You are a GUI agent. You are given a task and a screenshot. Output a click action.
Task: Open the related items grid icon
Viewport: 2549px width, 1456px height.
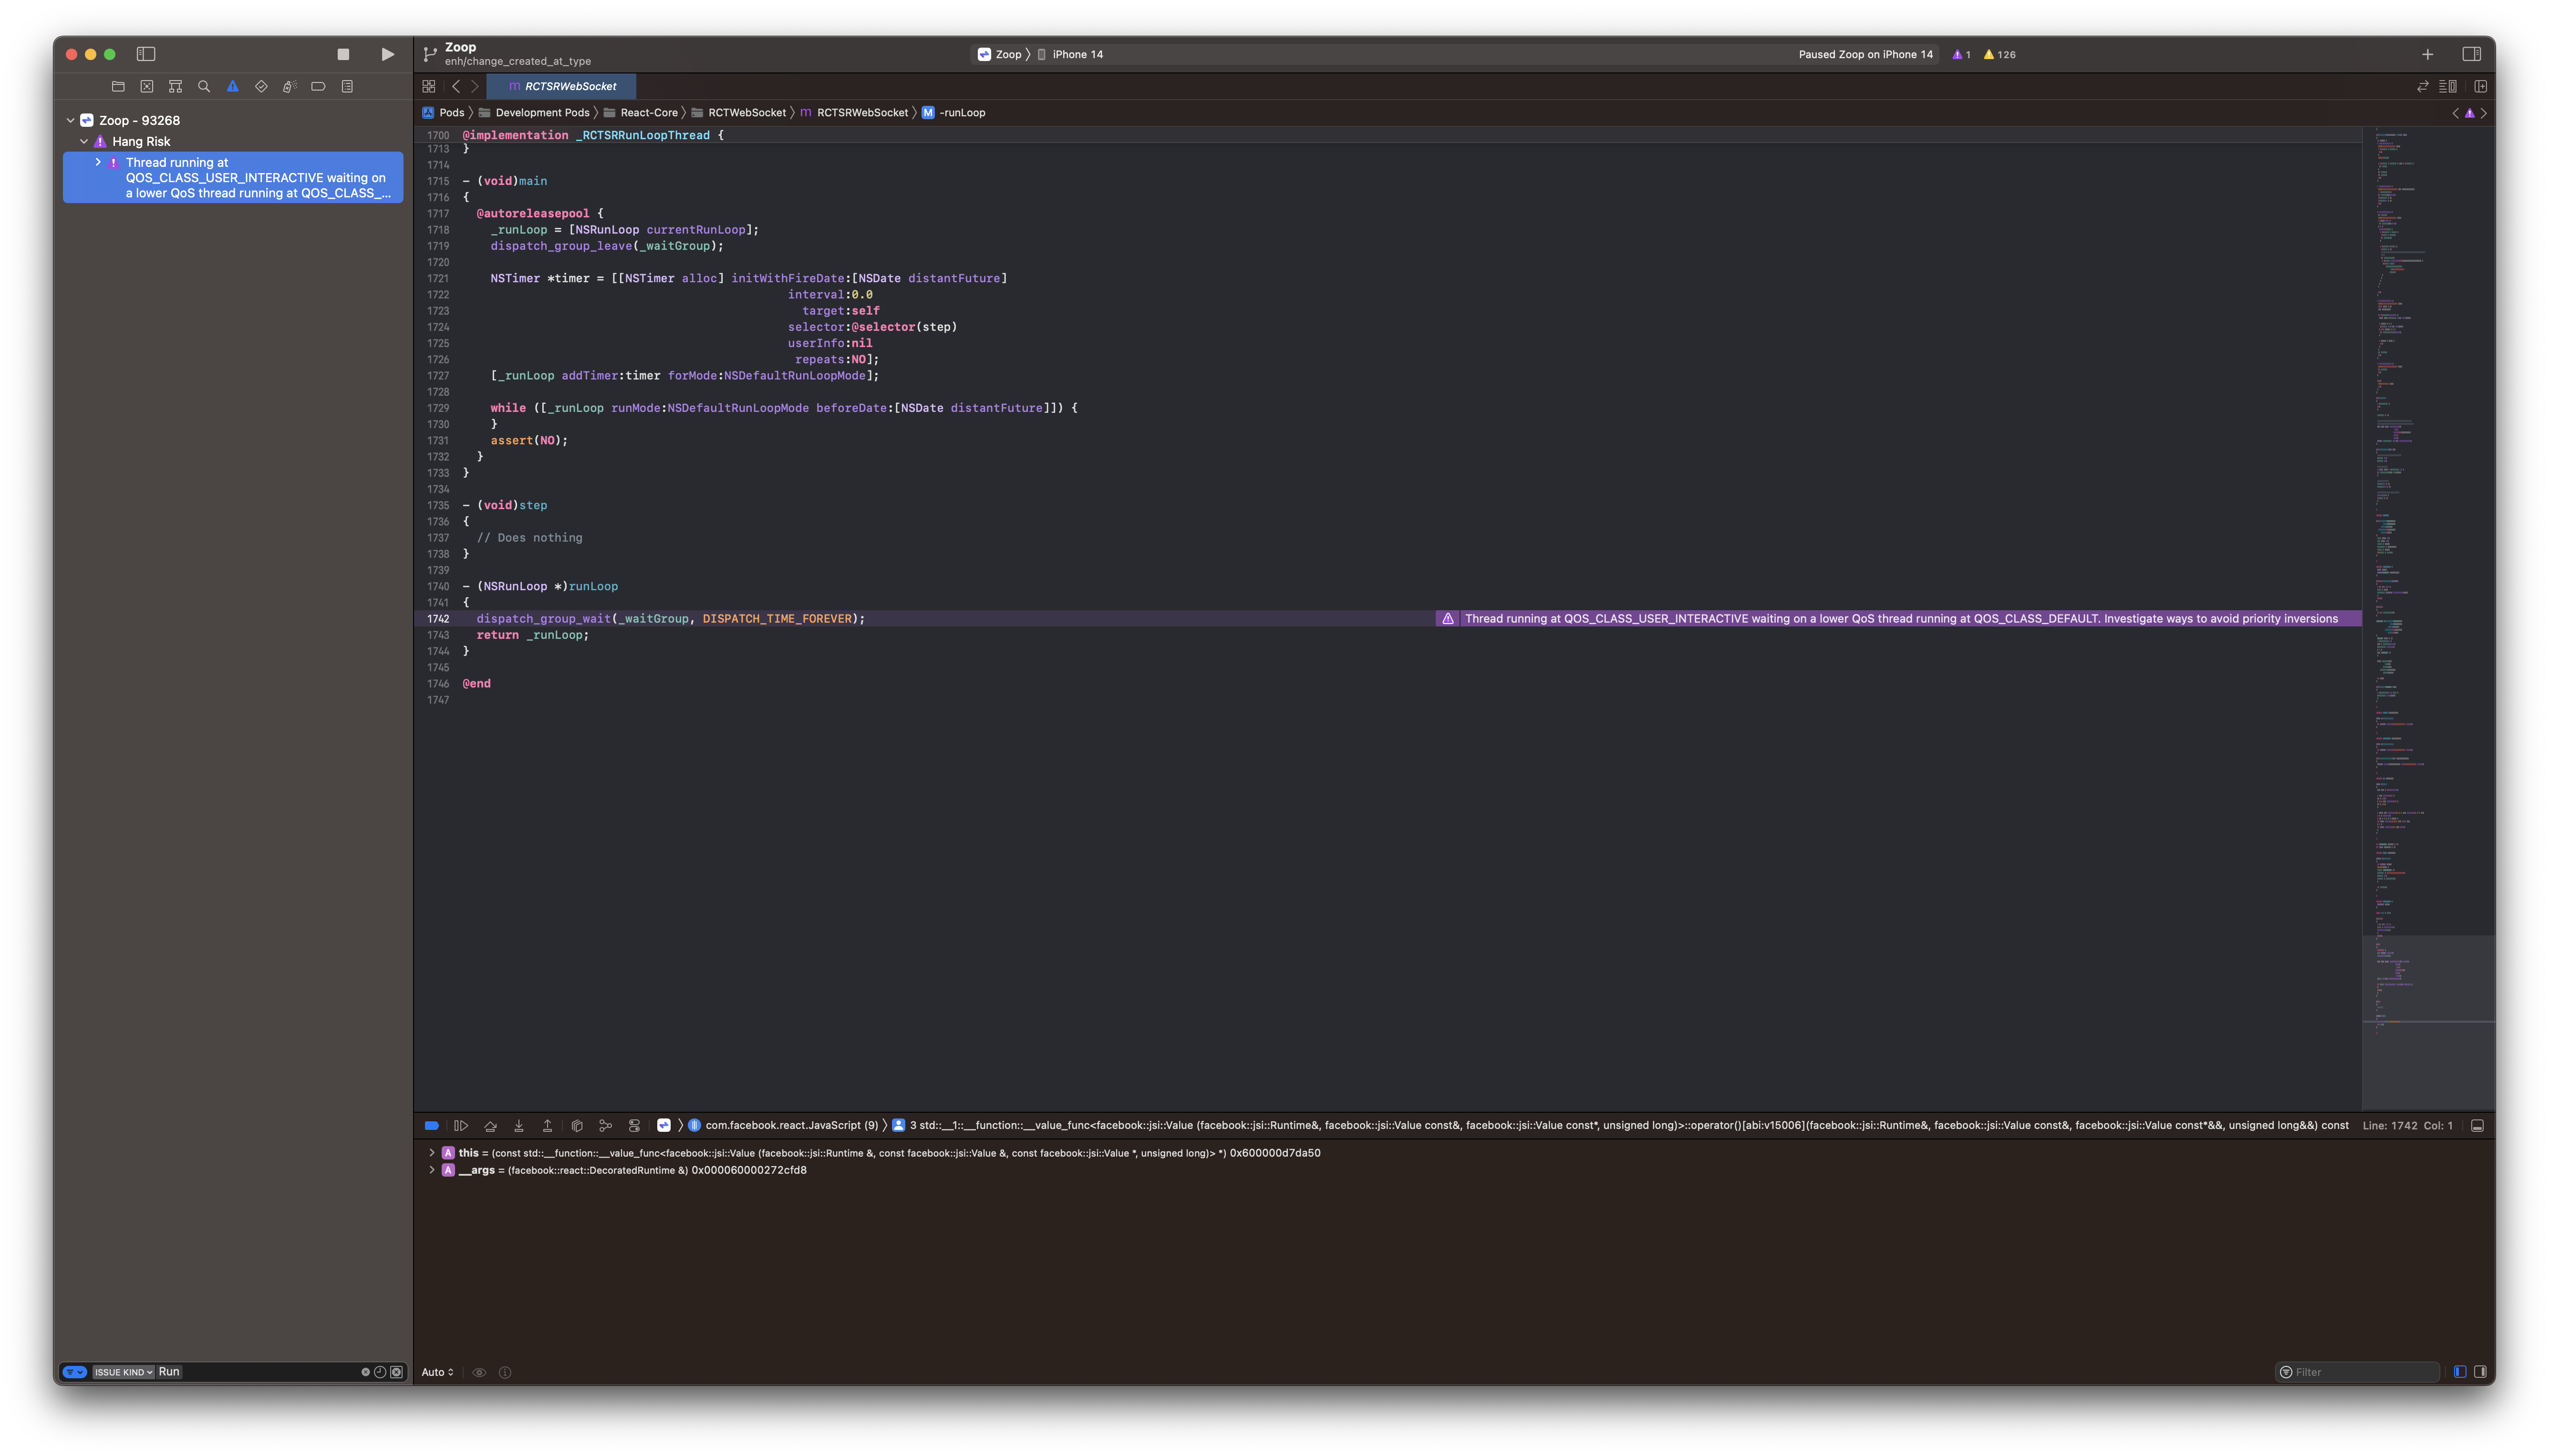pyautogui.click(x=429, y=86)
